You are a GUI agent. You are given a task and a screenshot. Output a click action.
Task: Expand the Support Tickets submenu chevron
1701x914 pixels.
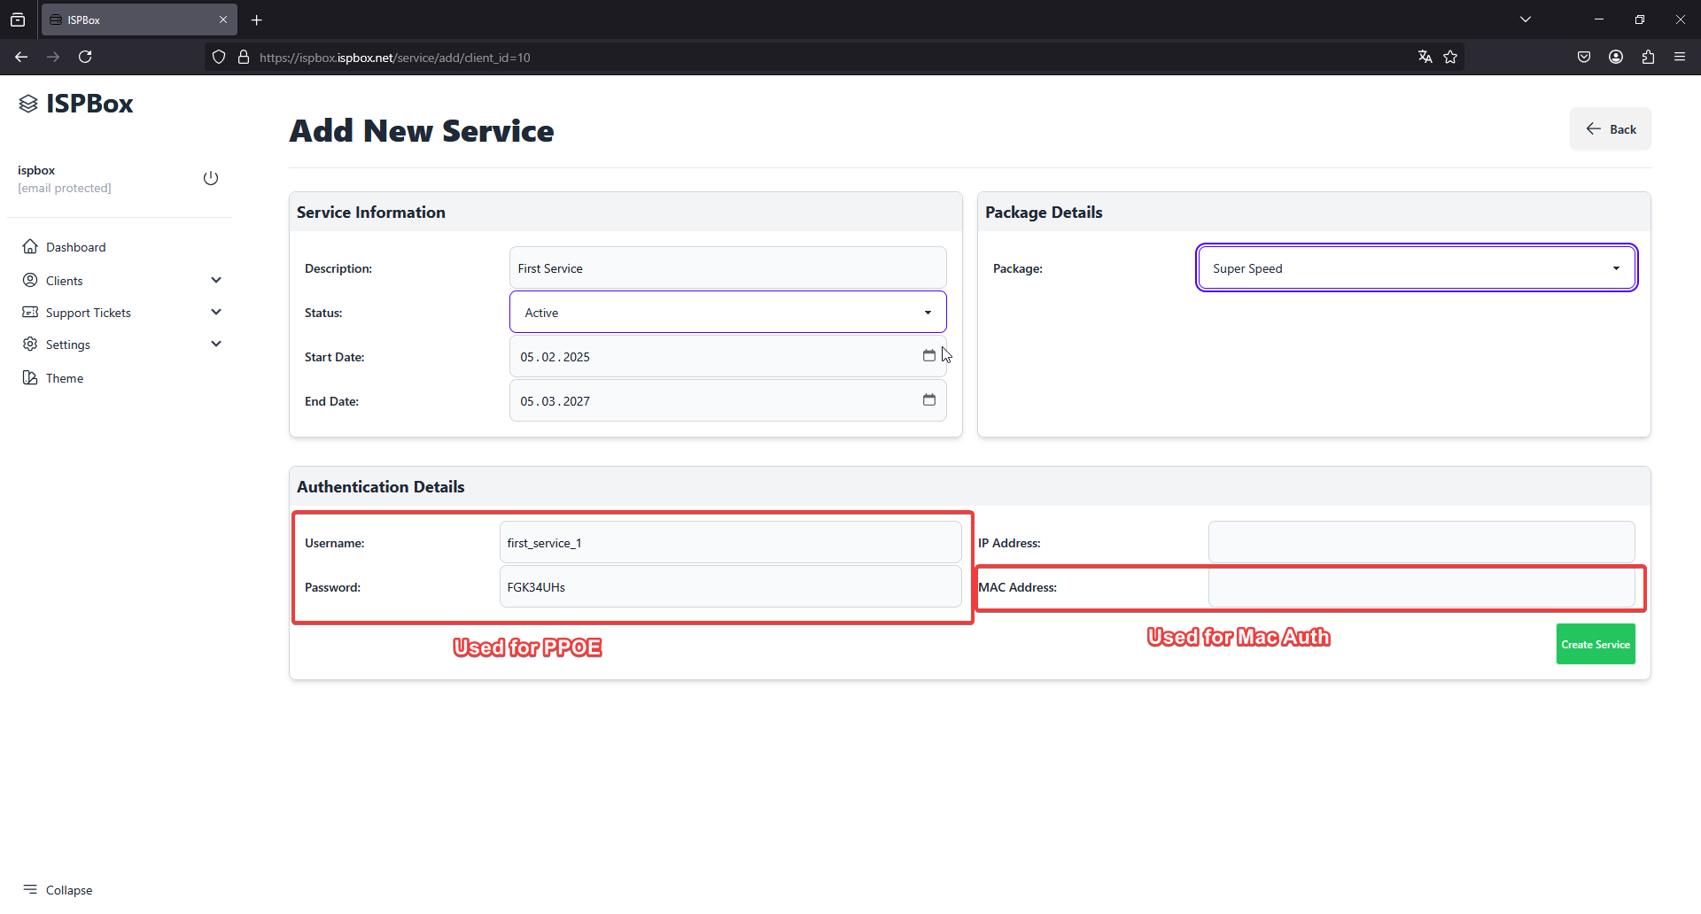[216, 312]
